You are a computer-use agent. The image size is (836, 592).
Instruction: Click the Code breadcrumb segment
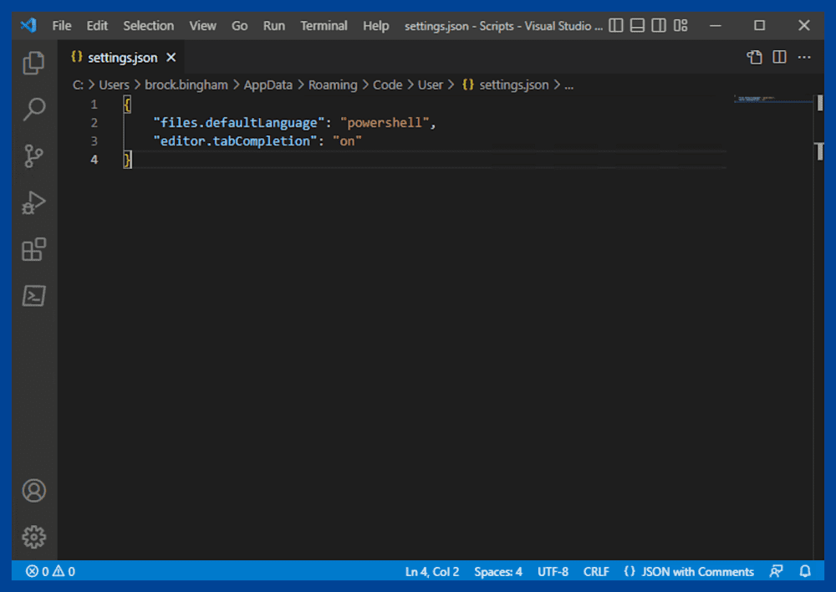[x=388, y=84]
